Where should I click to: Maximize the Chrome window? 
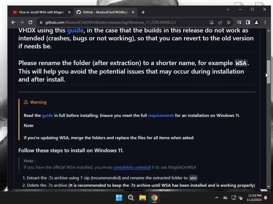click(252, 9)
